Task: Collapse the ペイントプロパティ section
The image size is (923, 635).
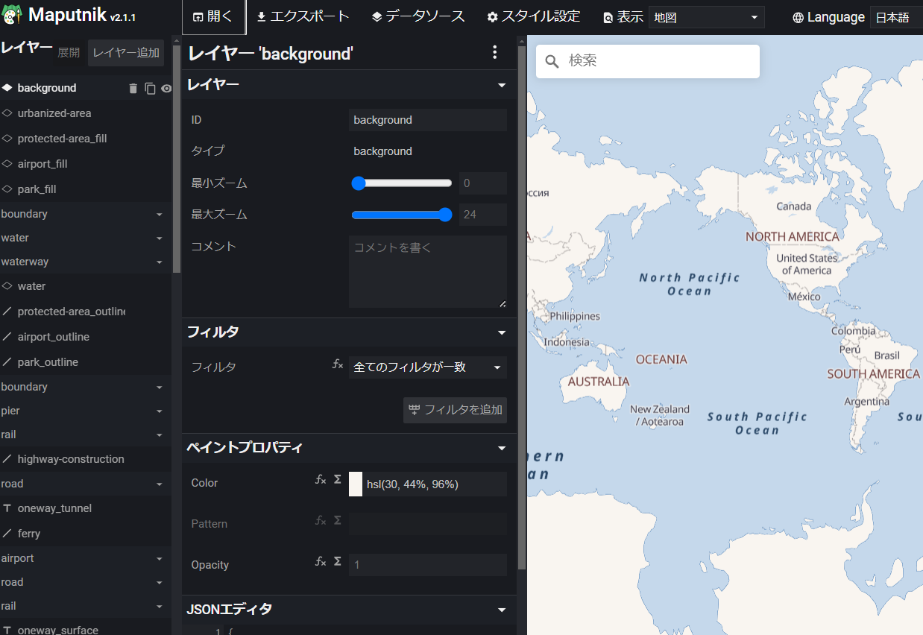Action: (502, 448)
